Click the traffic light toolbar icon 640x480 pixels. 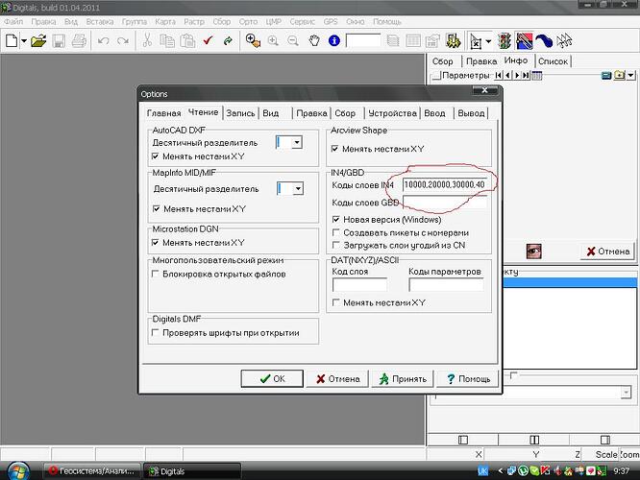tap(505, 40)
